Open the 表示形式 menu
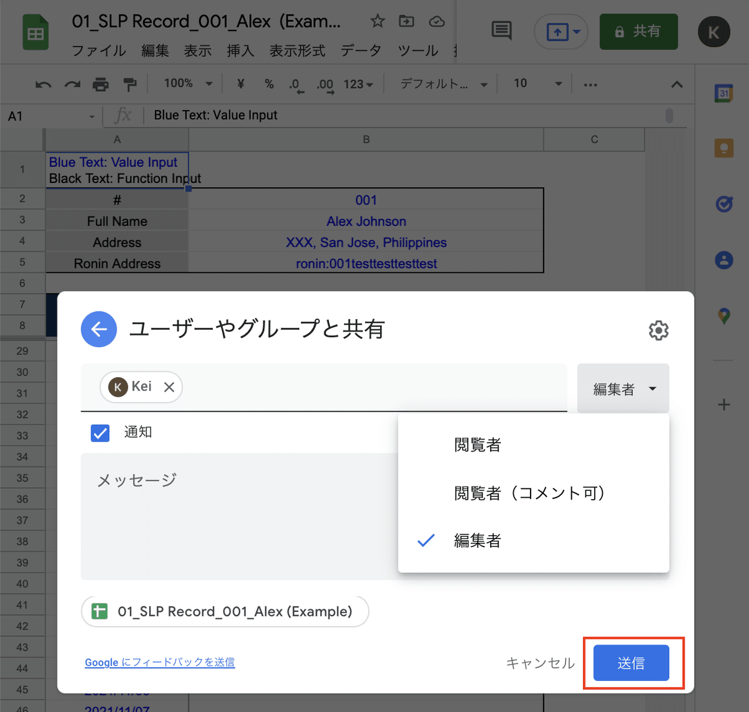Viewport: 749px width, 712px height. pos(297,51)
